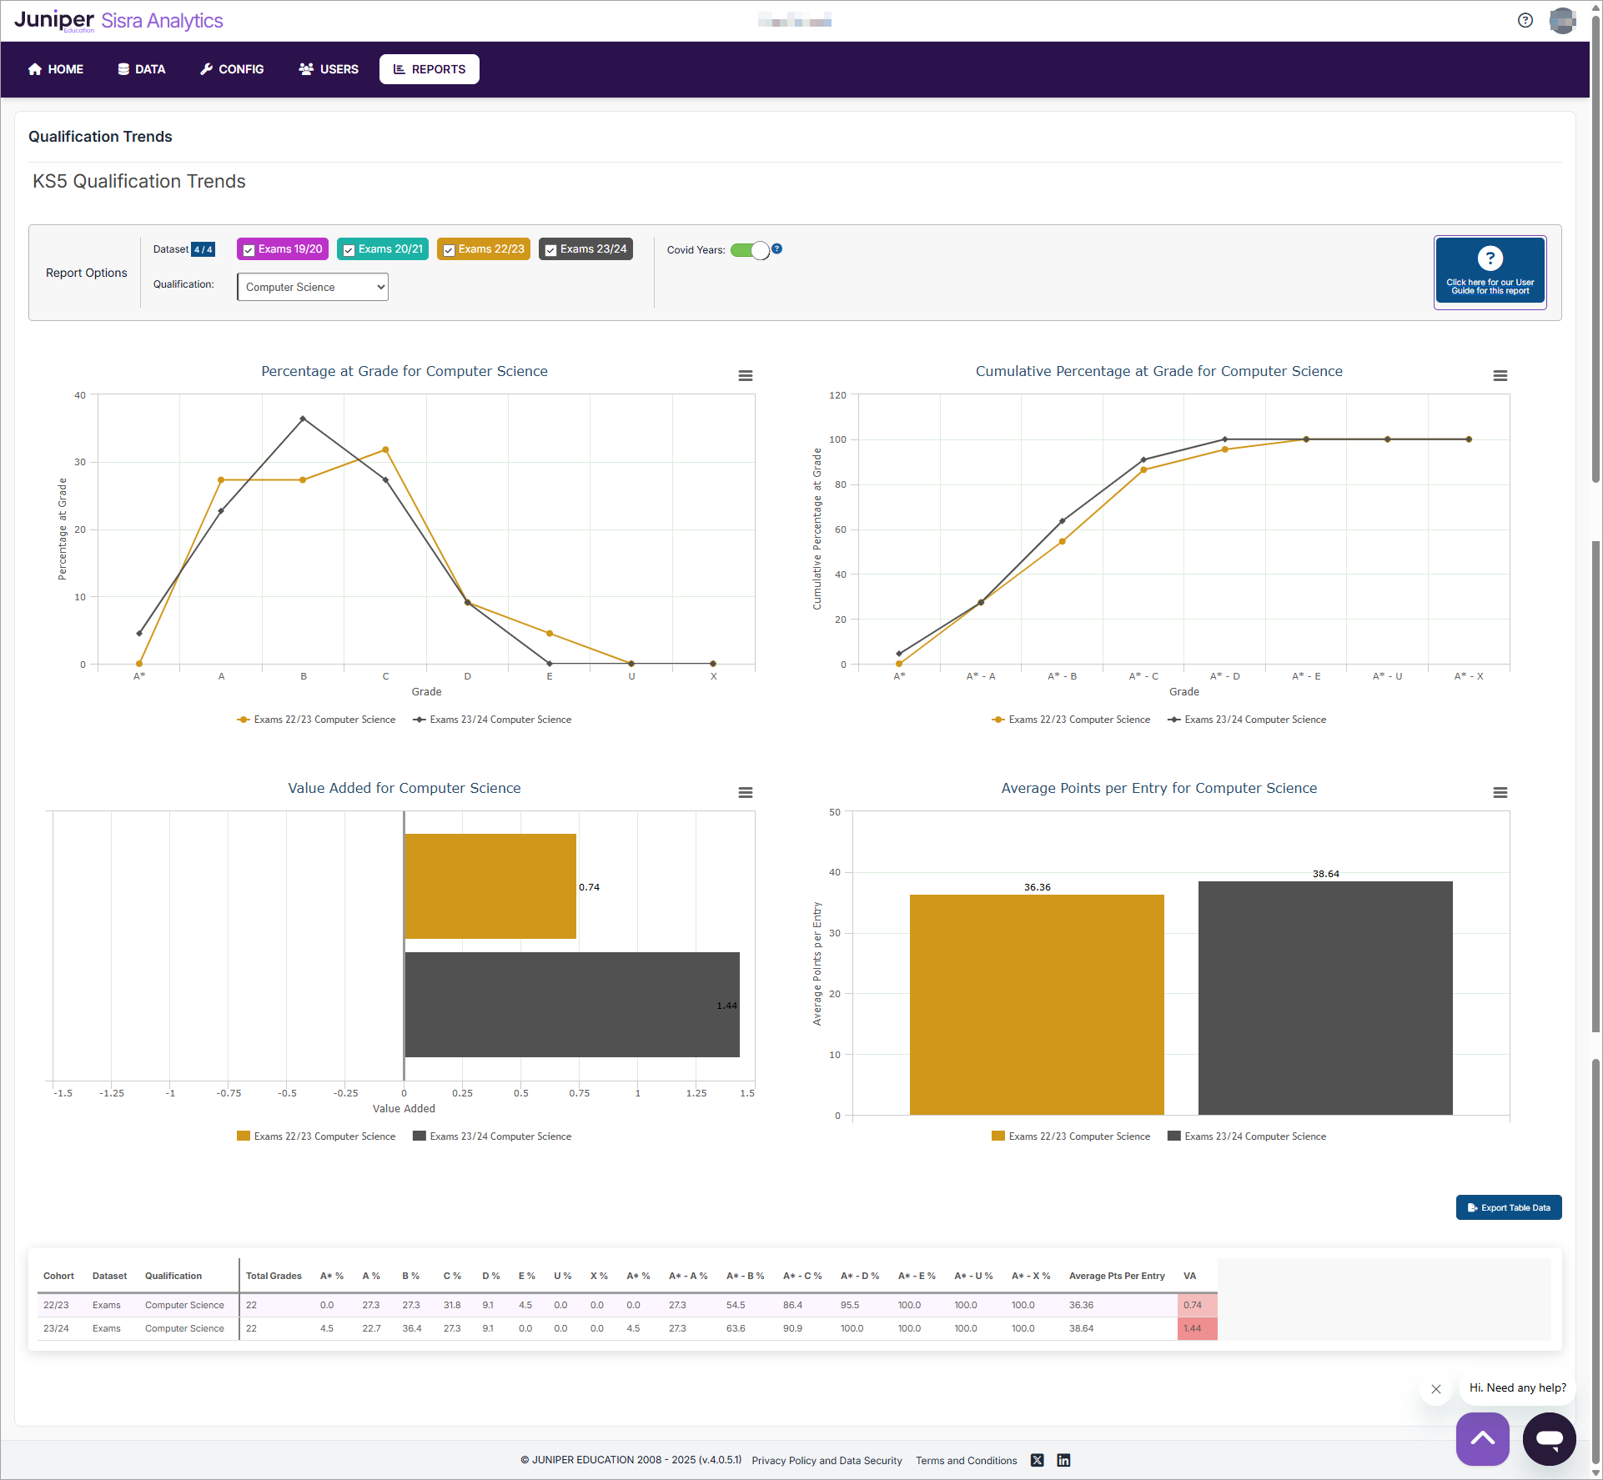Screen dimensions: 1603x1480
Task: Open the live chat bubble icon
Action: click(x=1549, y=1438)
